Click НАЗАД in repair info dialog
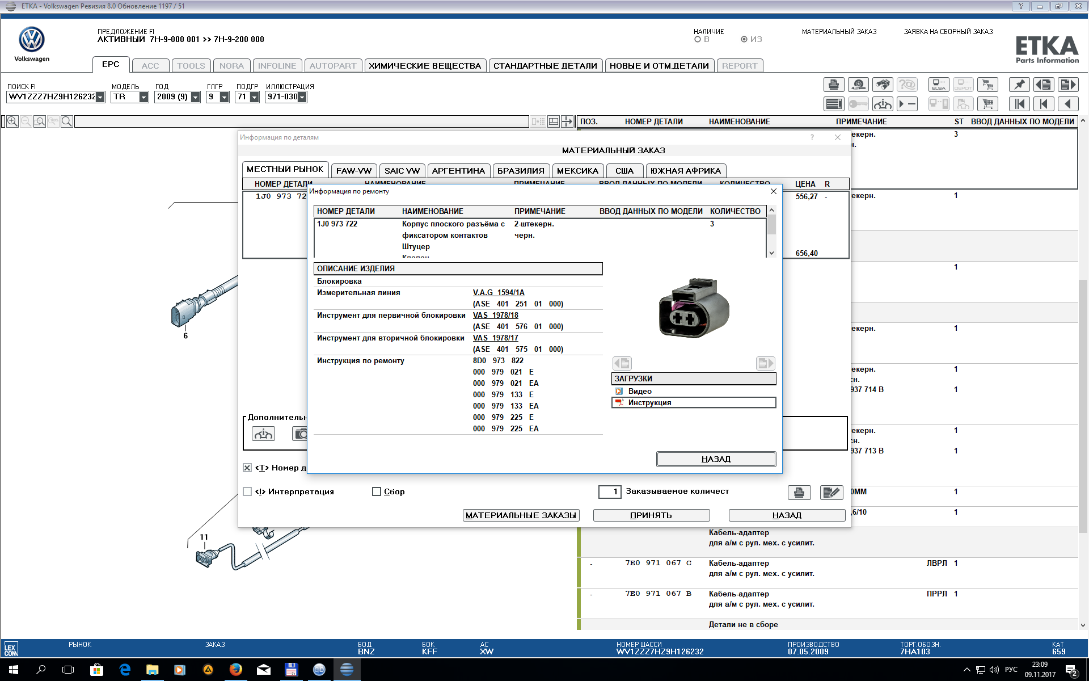The image size is (1089, 681). (716, 459)
